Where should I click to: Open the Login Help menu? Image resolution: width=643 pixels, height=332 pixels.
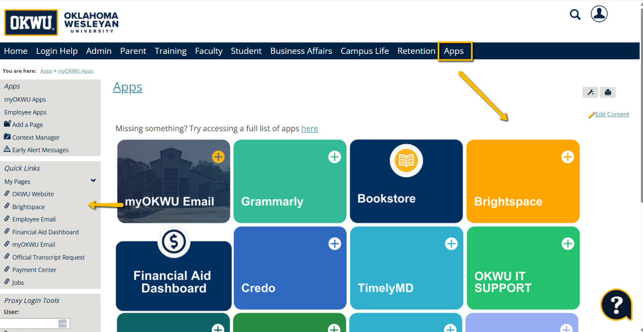click(x=57, y=51)
